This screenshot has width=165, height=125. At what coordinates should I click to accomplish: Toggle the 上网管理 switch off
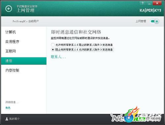pos(155,21)
